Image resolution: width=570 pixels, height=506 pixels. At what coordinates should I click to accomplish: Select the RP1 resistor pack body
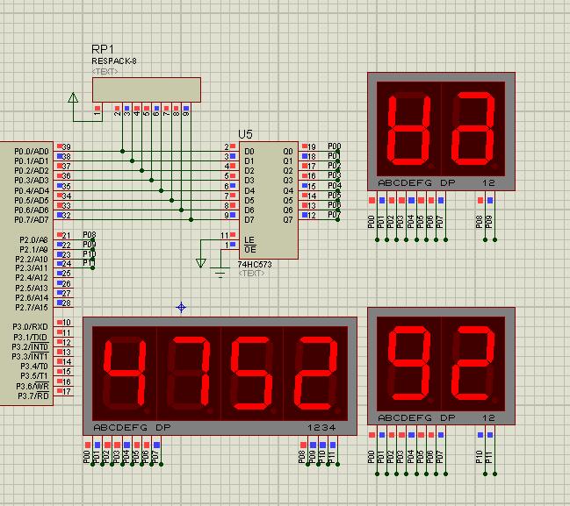147,89
